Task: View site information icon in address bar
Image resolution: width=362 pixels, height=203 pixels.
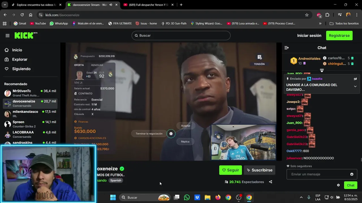Action: [x=40, y=15]
